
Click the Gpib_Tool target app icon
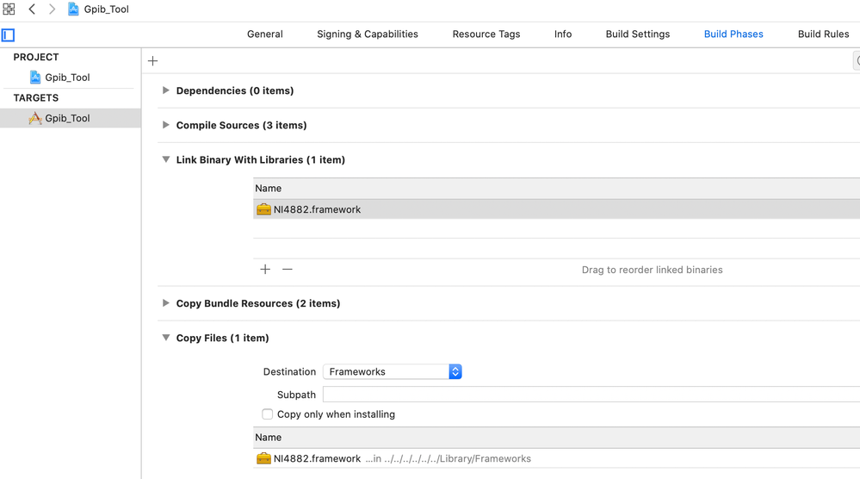pyautogui.click(x=35, y=118)
